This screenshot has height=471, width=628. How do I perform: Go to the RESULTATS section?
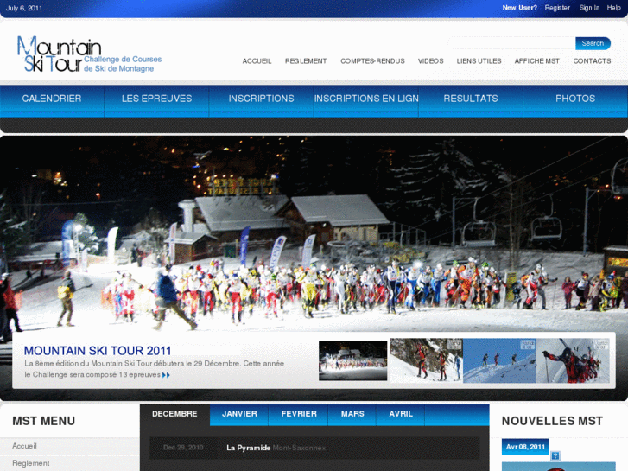[x=471, y=101]
